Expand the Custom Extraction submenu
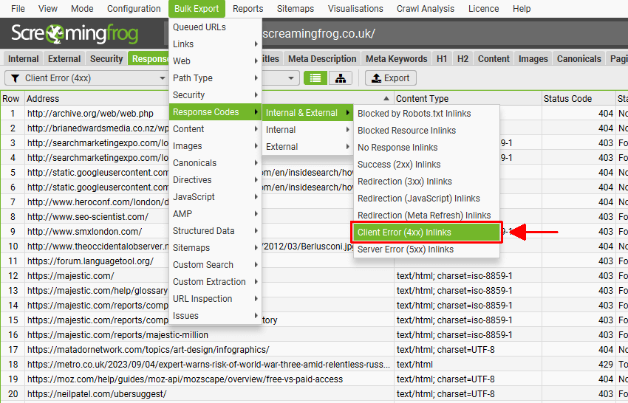 pos(216,282)
